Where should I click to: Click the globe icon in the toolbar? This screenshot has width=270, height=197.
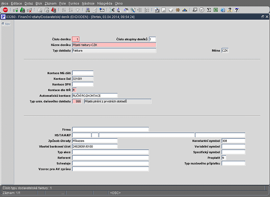tap(171, 10)
